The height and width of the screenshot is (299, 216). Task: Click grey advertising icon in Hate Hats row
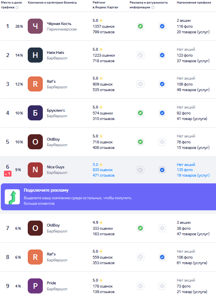click(140, 55)
